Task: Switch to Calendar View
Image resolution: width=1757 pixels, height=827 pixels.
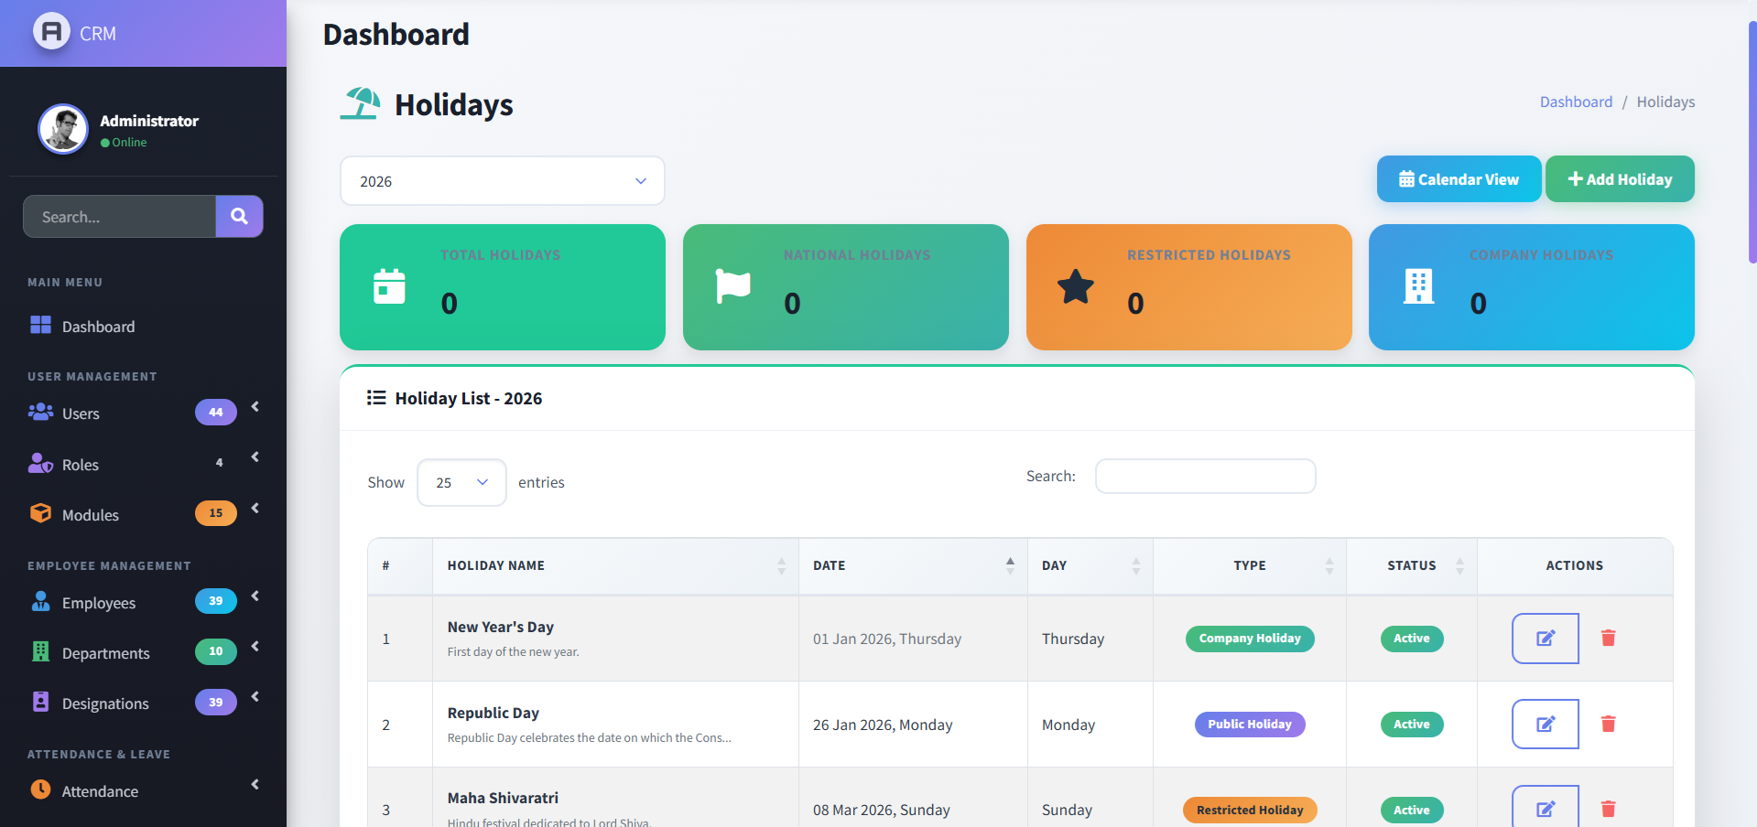Action: click(x=1459, y=179)
